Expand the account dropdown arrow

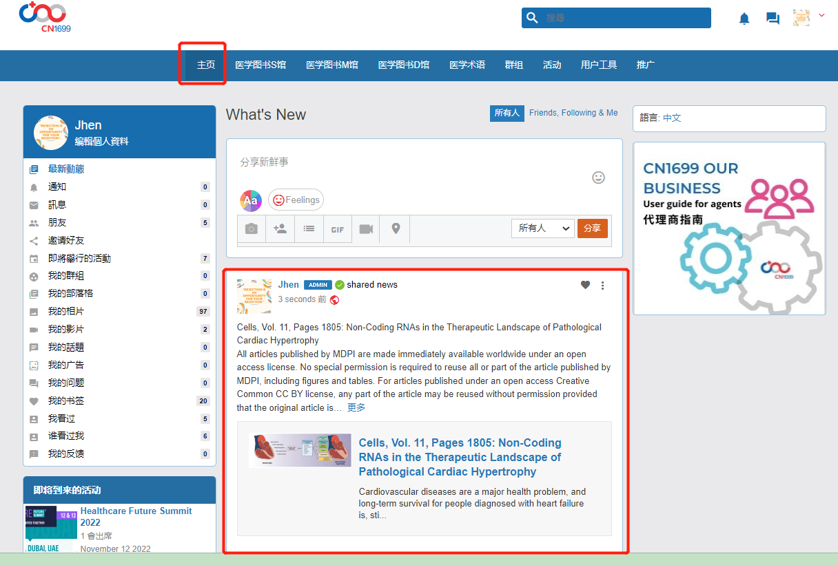pyautogui.click(x=821, y=15)
